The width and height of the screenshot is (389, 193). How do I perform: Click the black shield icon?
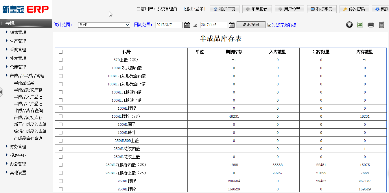pos(349,25)
